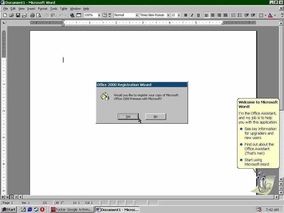The width and height of the screenshot is (284, 213).
Task: Open the Table menu
Action: 64,9
